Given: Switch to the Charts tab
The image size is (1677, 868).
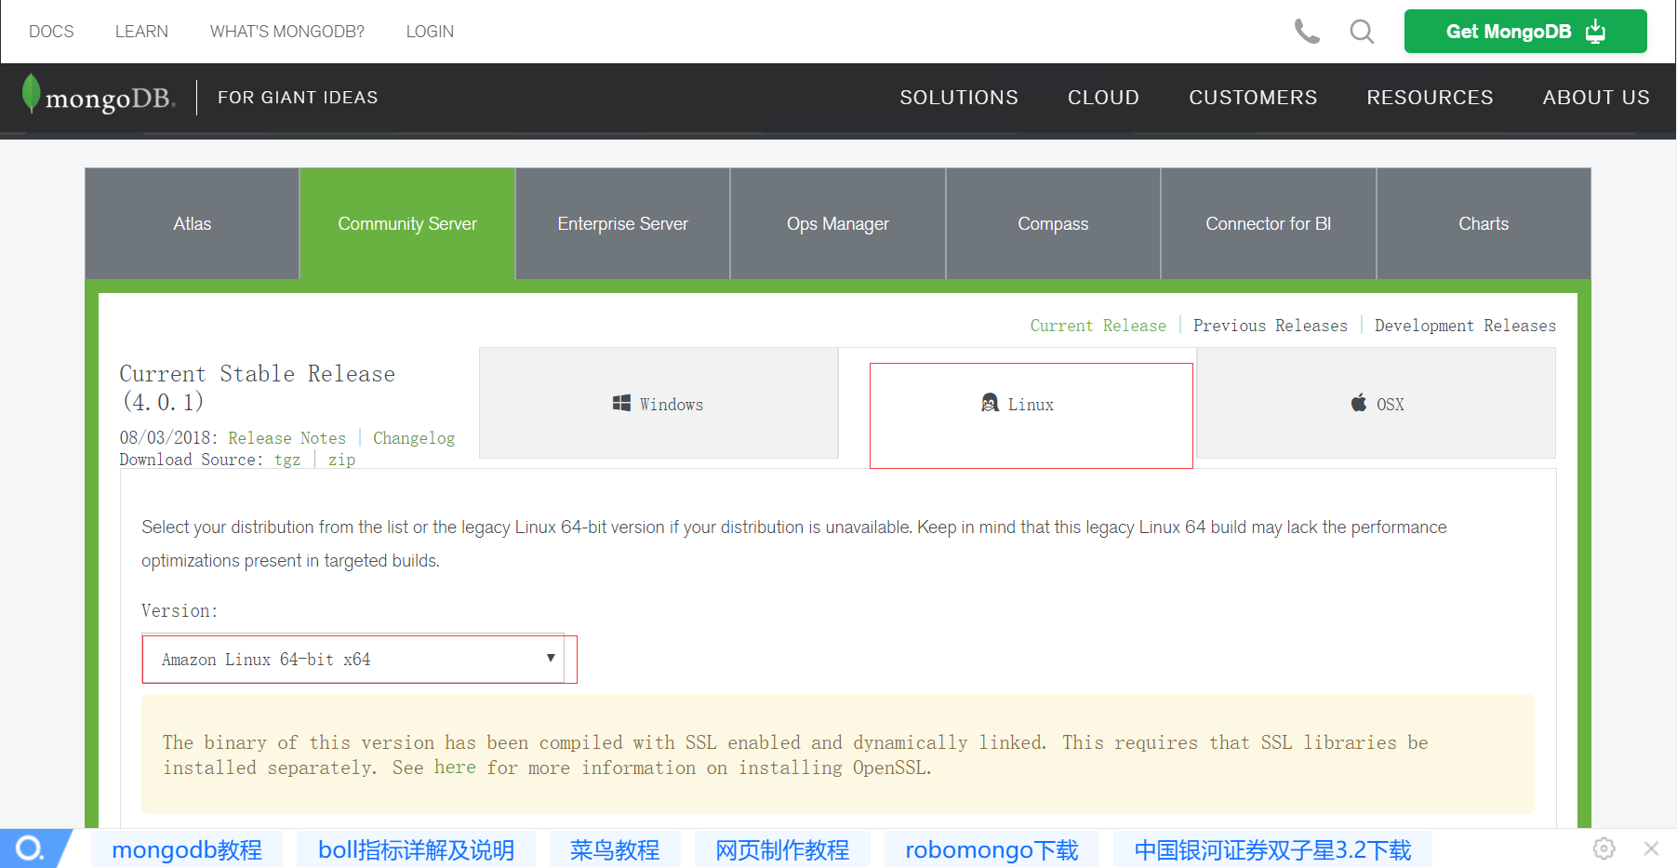Looking at the screenshot, I should point(1484,223).
